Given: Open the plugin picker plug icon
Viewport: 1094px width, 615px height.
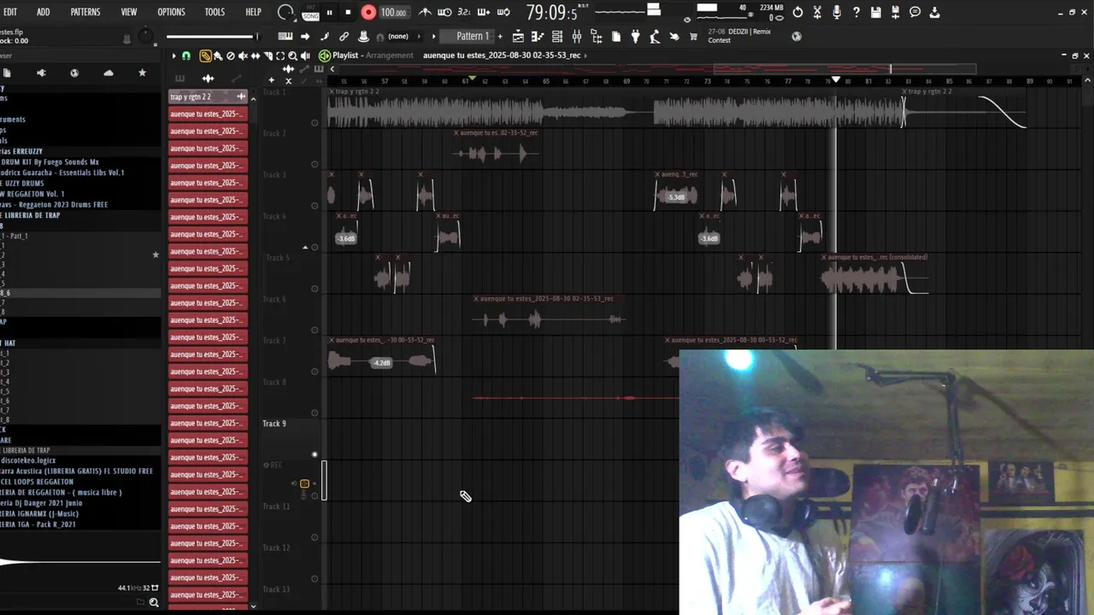Looking at the screenshot, I should 635,37.
